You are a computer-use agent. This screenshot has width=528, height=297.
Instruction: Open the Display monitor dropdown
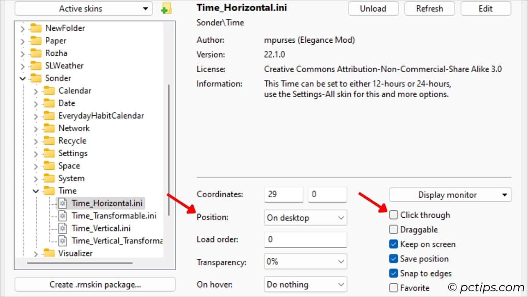click(x=450, y=194)
